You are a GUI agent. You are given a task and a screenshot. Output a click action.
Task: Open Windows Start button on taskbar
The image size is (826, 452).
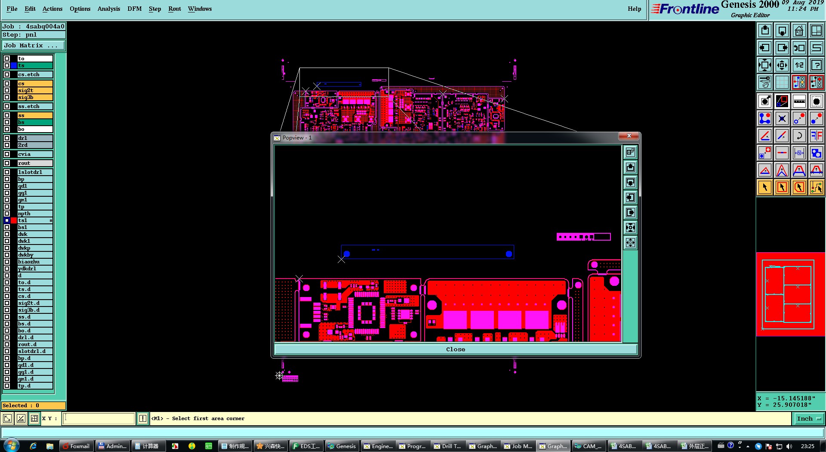(x=11, y=446)
